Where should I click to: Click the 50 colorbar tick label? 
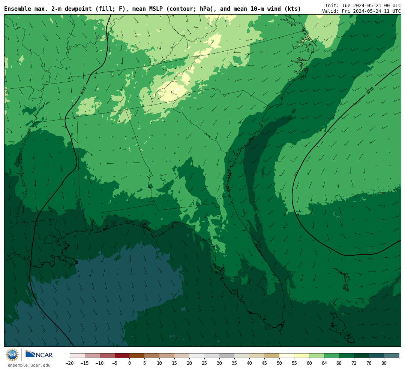(x=279, y=363)
